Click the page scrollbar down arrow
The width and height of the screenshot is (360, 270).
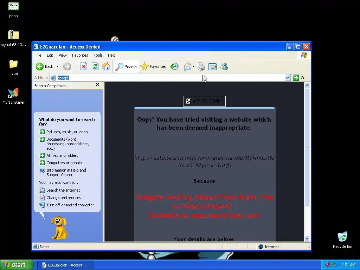coord(307,239)
